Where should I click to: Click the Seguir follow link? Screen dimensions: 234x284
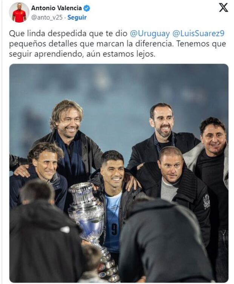[x=77, y=18]
